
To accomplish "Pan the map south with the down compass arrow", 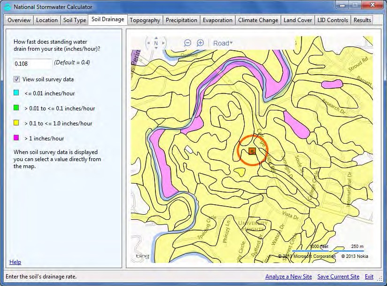I will pos(155,48).
